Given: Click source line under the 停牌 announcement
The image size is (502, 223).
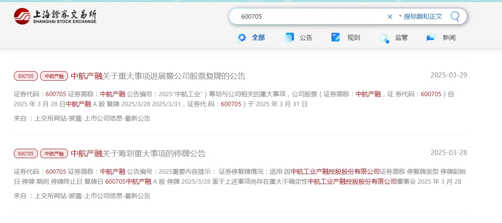Looking at the screenshot, I should click(82, 196).
